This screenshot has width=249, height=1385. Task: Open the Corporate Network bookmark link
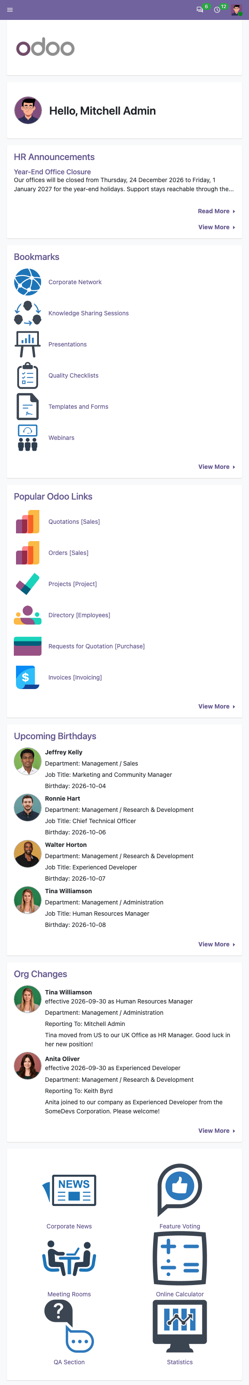(x=75, y=282)
